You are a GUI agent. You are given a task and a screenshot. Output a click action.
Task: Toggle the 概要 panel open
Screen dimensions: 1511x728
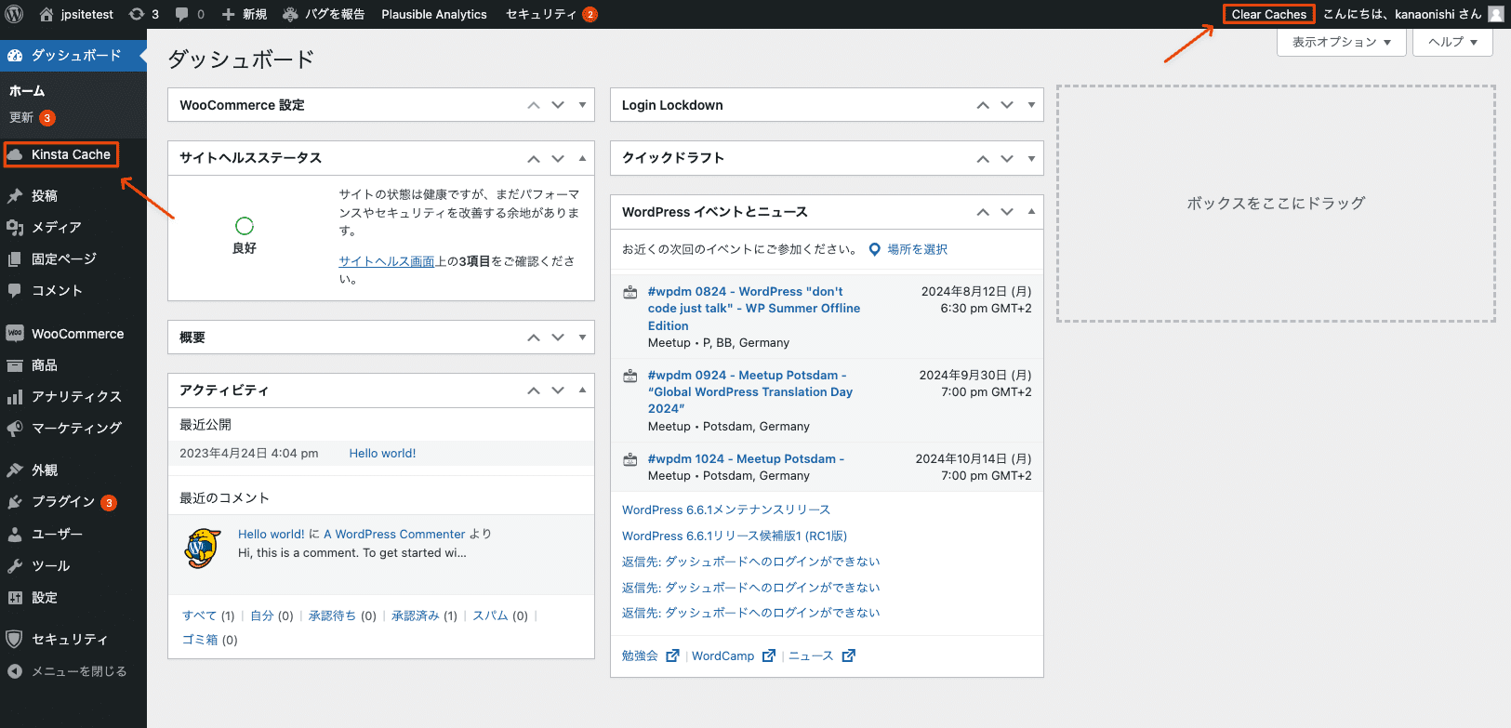pyautogui.click(x=582, y=338)
